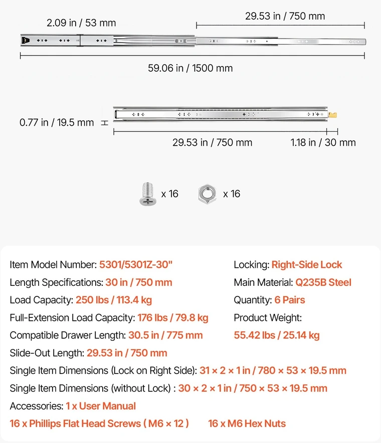The height and width of the screenshot is (443, 381).
Task: Click the 6 Pairs quantity value
Action: click(290, 300)
